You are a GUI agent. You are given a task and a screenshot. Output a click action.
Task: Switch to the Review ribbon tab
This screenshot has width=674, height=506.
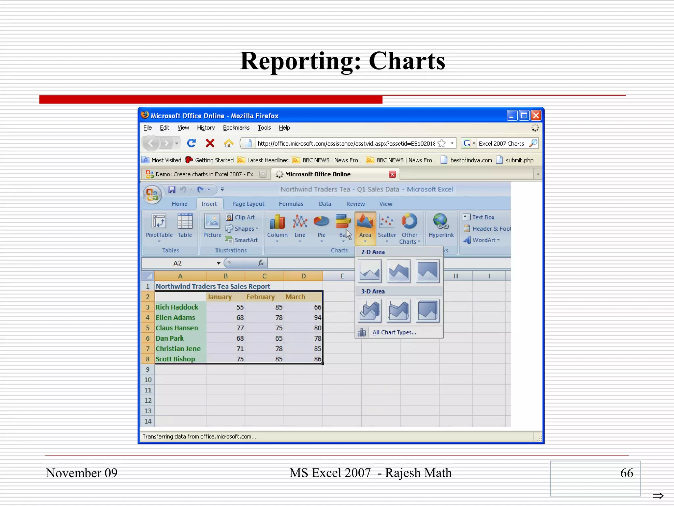coord(355,204)
